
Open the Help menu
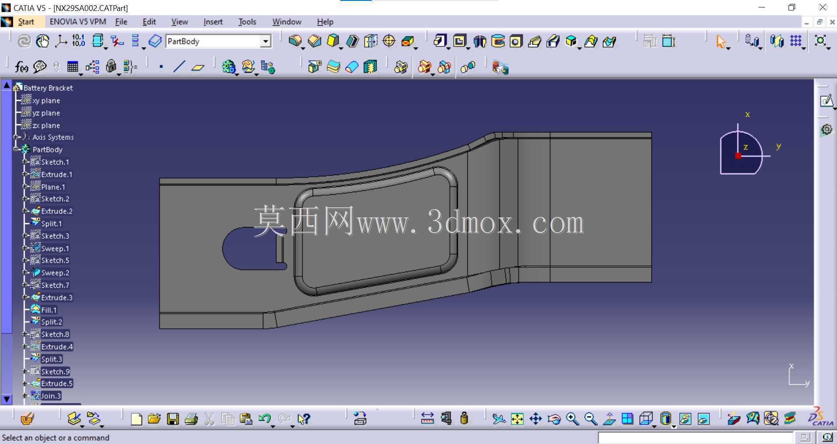point(325,22)
